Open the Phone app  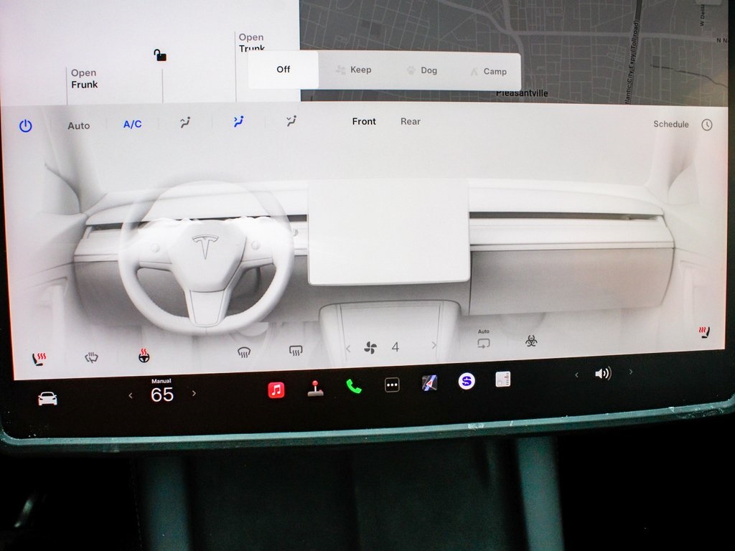pos(353,386)
